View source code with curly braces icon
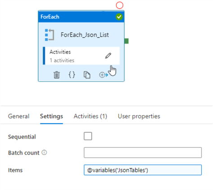Image resolution: width=213 pixels, height=190 pixels. pyautogui.click(x=72, y=75)
